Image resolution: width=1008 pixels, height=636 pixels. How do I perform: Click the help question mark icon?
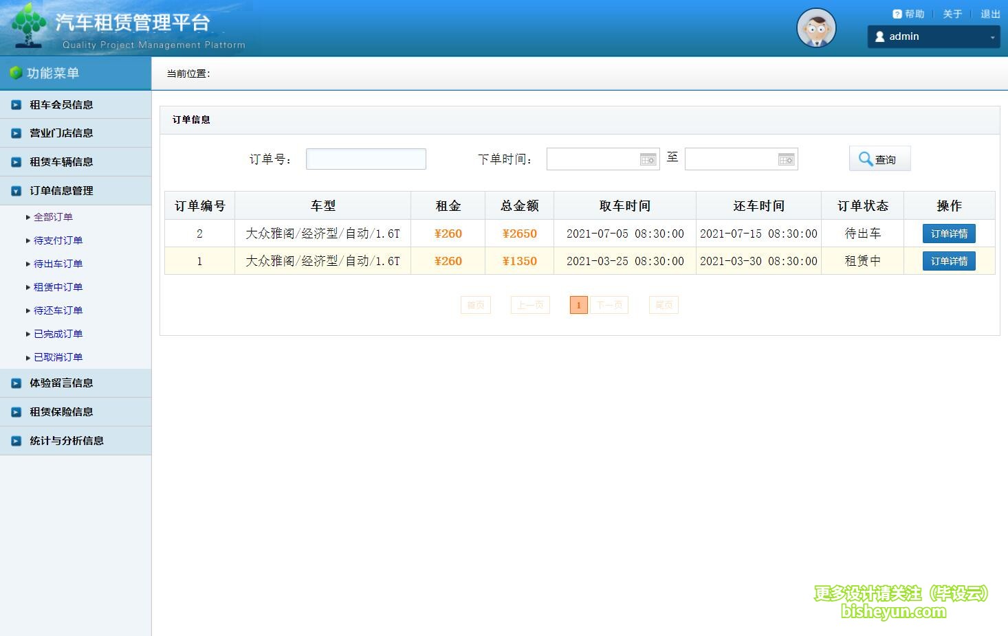[897, 14]
